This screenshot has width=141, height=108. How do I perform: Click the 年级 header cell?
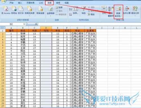[58, 31]
